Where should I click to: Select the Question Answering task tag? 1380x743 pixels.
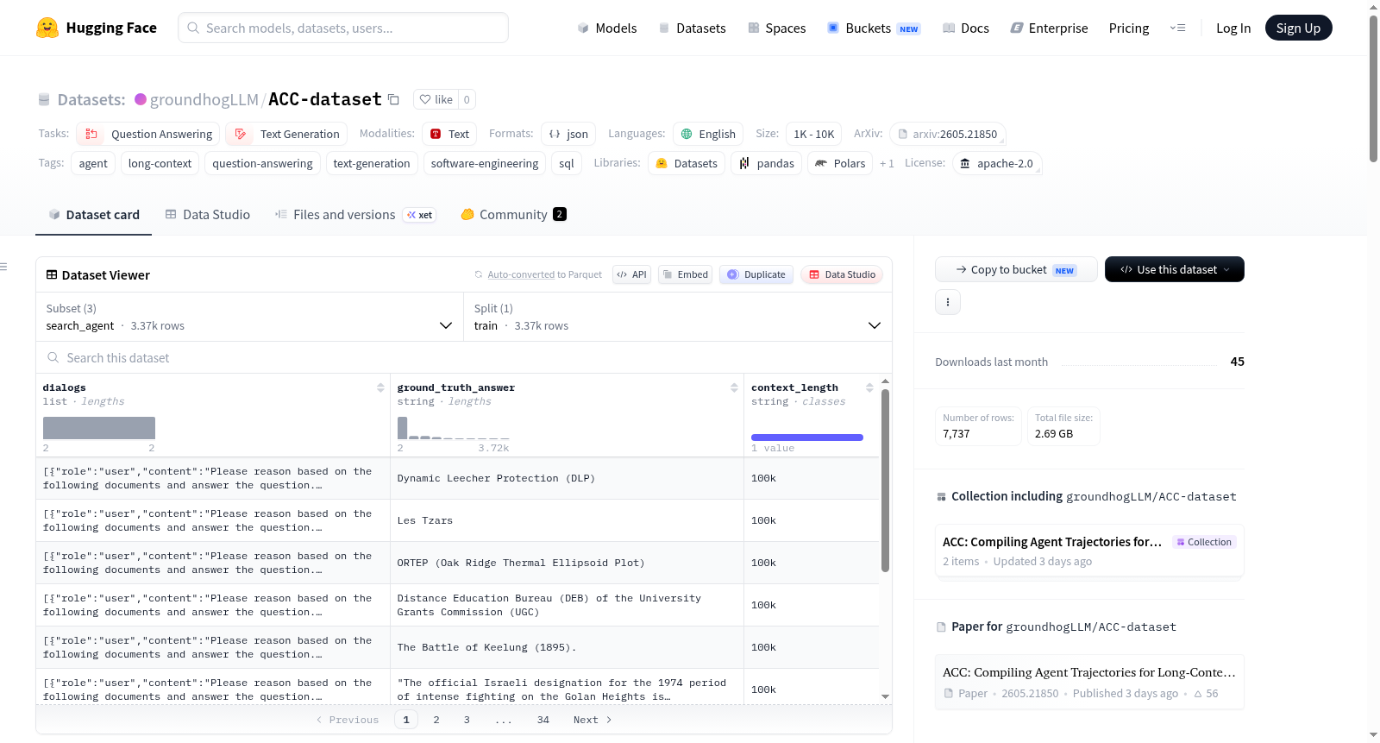148,134
